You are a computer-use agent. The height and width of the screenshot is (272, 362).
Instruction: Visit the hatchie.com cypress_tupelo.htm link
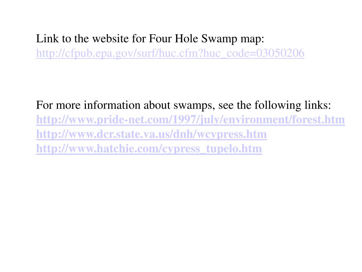[x=149, y=148]
